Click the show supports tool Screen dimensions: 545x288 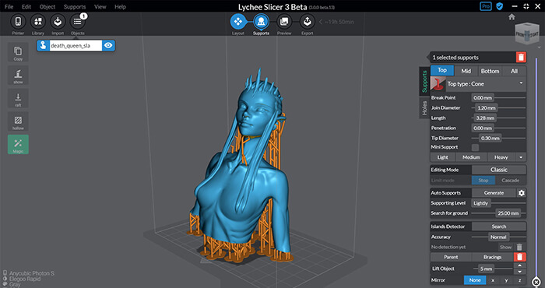click(x=18, y=76)
